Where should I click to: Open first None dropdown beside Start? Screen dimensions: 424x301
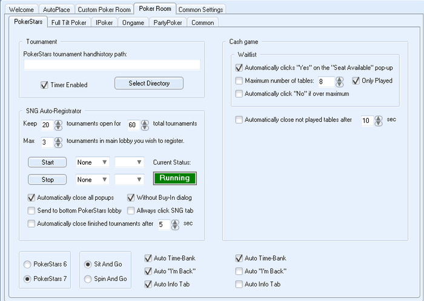[93, 162]
